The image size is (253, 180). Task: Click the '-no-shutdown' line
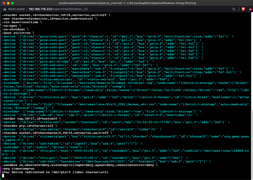[x=15, y=29]
